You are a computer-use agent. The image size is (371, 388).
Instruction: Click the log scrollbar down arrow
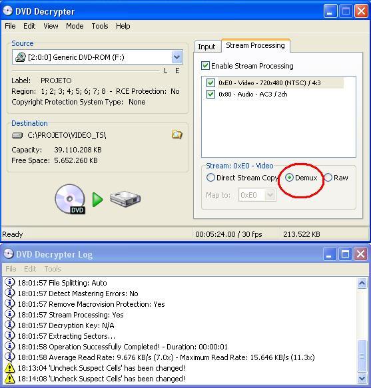click(362, 378)
